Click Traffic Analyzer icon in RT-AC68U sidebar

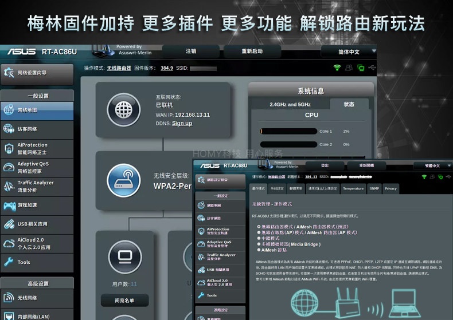click(201, 256)
